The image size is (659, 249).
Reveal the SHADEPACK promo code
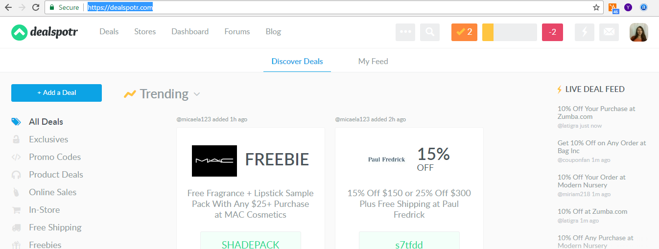click(251, 242)
